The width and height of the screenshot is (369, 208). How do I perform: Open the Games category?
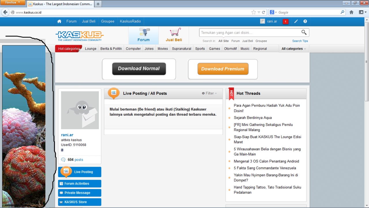[214, 49]
